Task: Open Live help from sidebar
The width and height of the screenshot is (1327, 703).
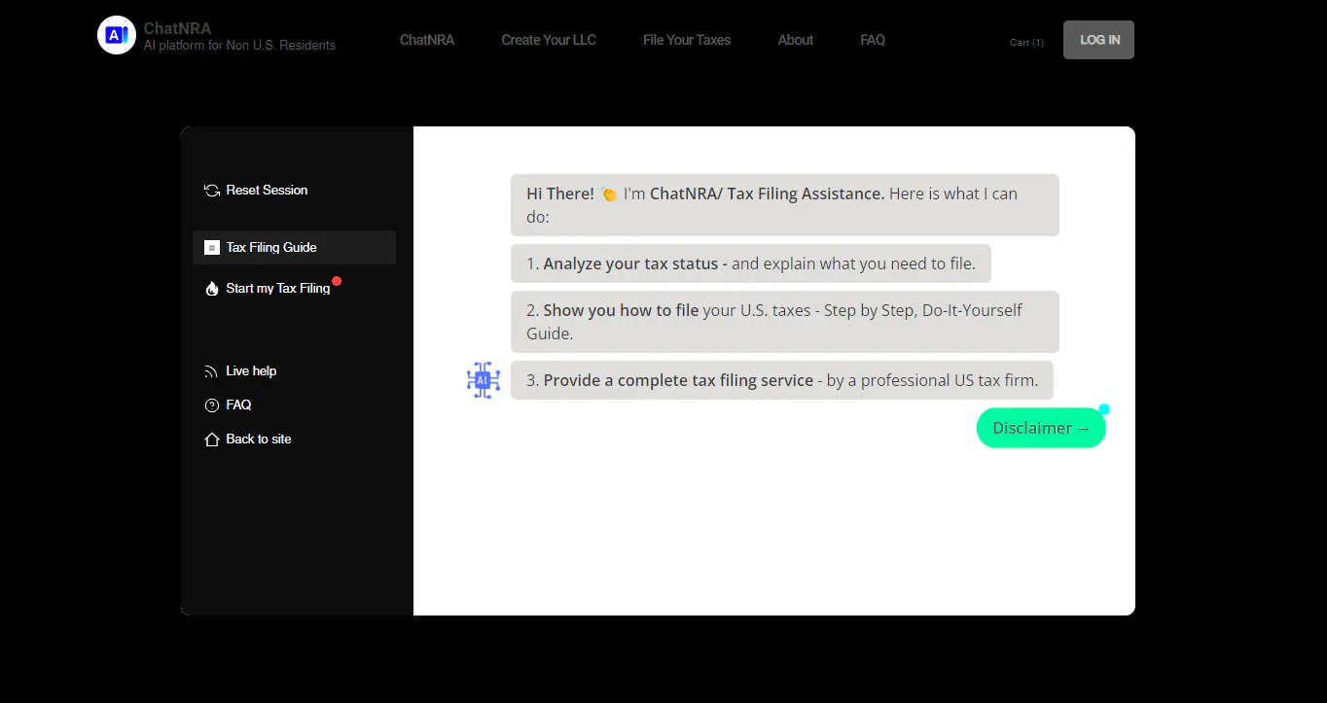Action: coord(251,371)
